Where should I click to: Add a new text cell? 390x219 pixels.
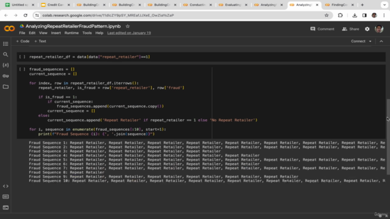(40, 41)
